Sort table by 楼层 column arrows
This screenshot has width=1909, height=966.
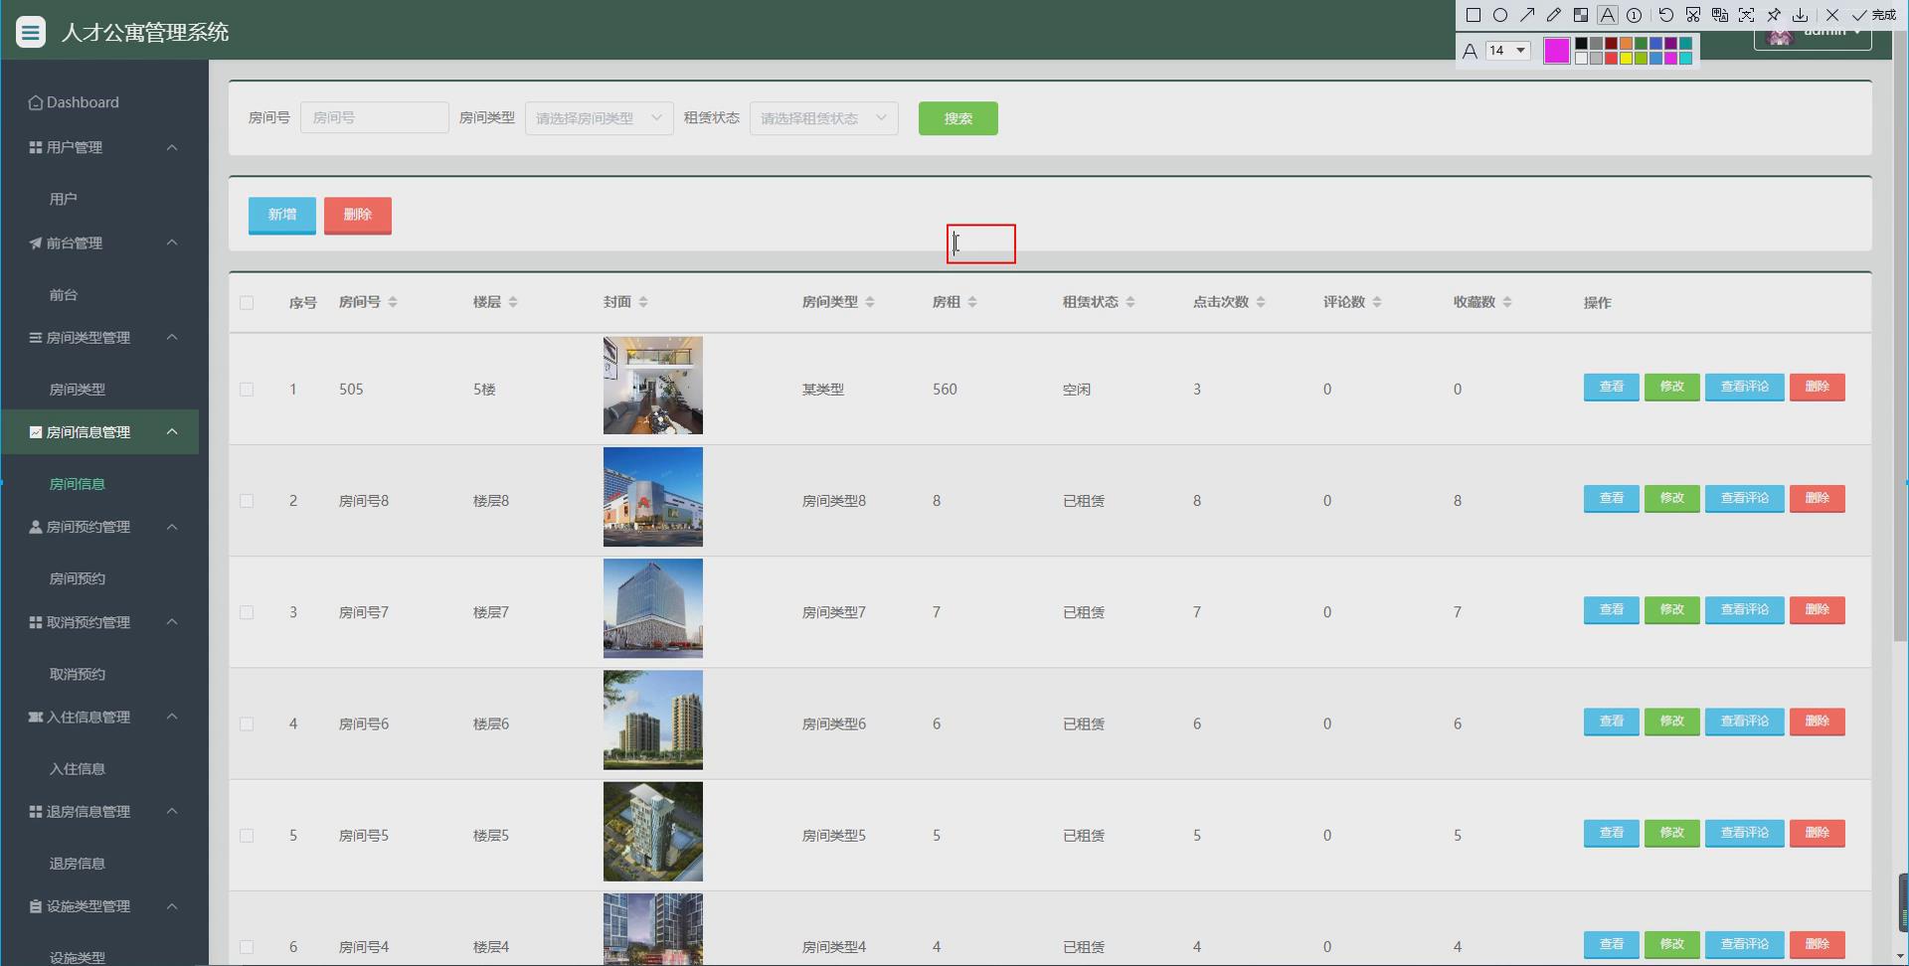[513, 302]
